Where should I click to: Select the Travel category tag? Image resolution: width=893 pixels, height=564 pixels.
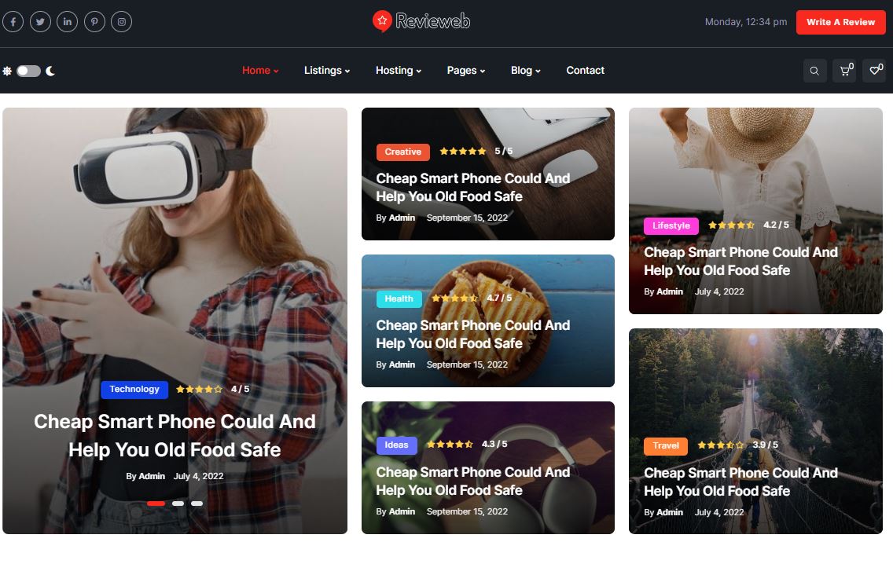pos(666,445)
